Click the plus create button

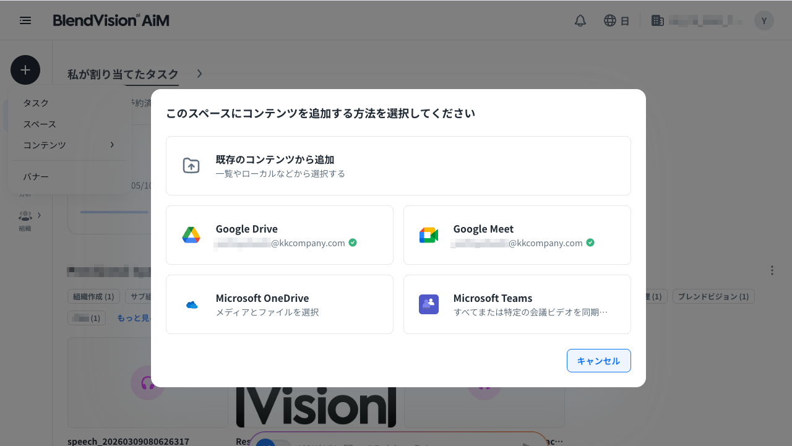click(x=25, y=70)
